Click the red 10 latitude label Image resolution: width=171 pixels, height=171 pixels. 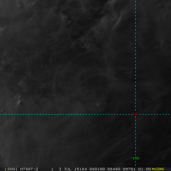135,114
